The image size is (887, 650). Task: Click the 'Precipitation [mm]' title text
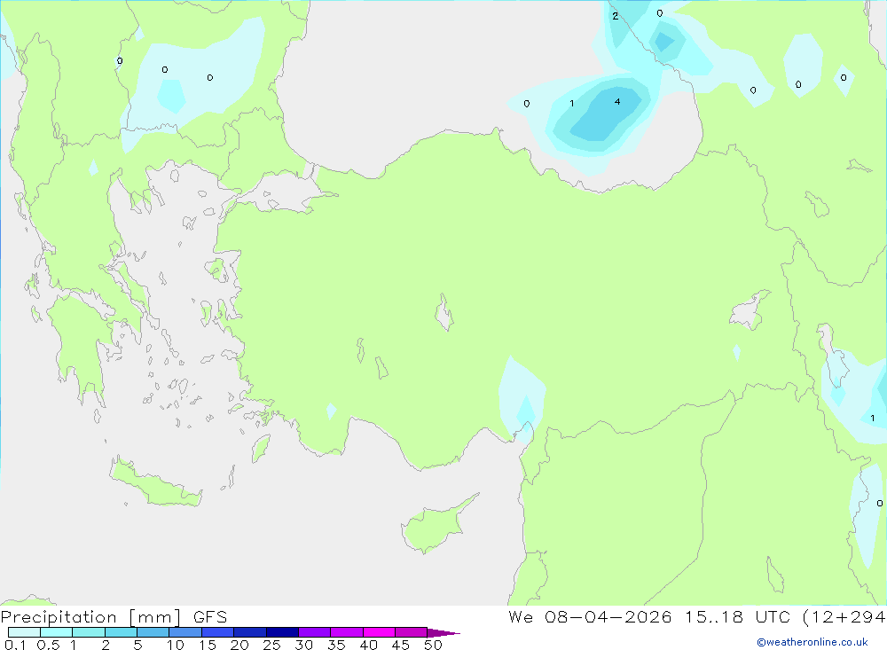(90, 617)
